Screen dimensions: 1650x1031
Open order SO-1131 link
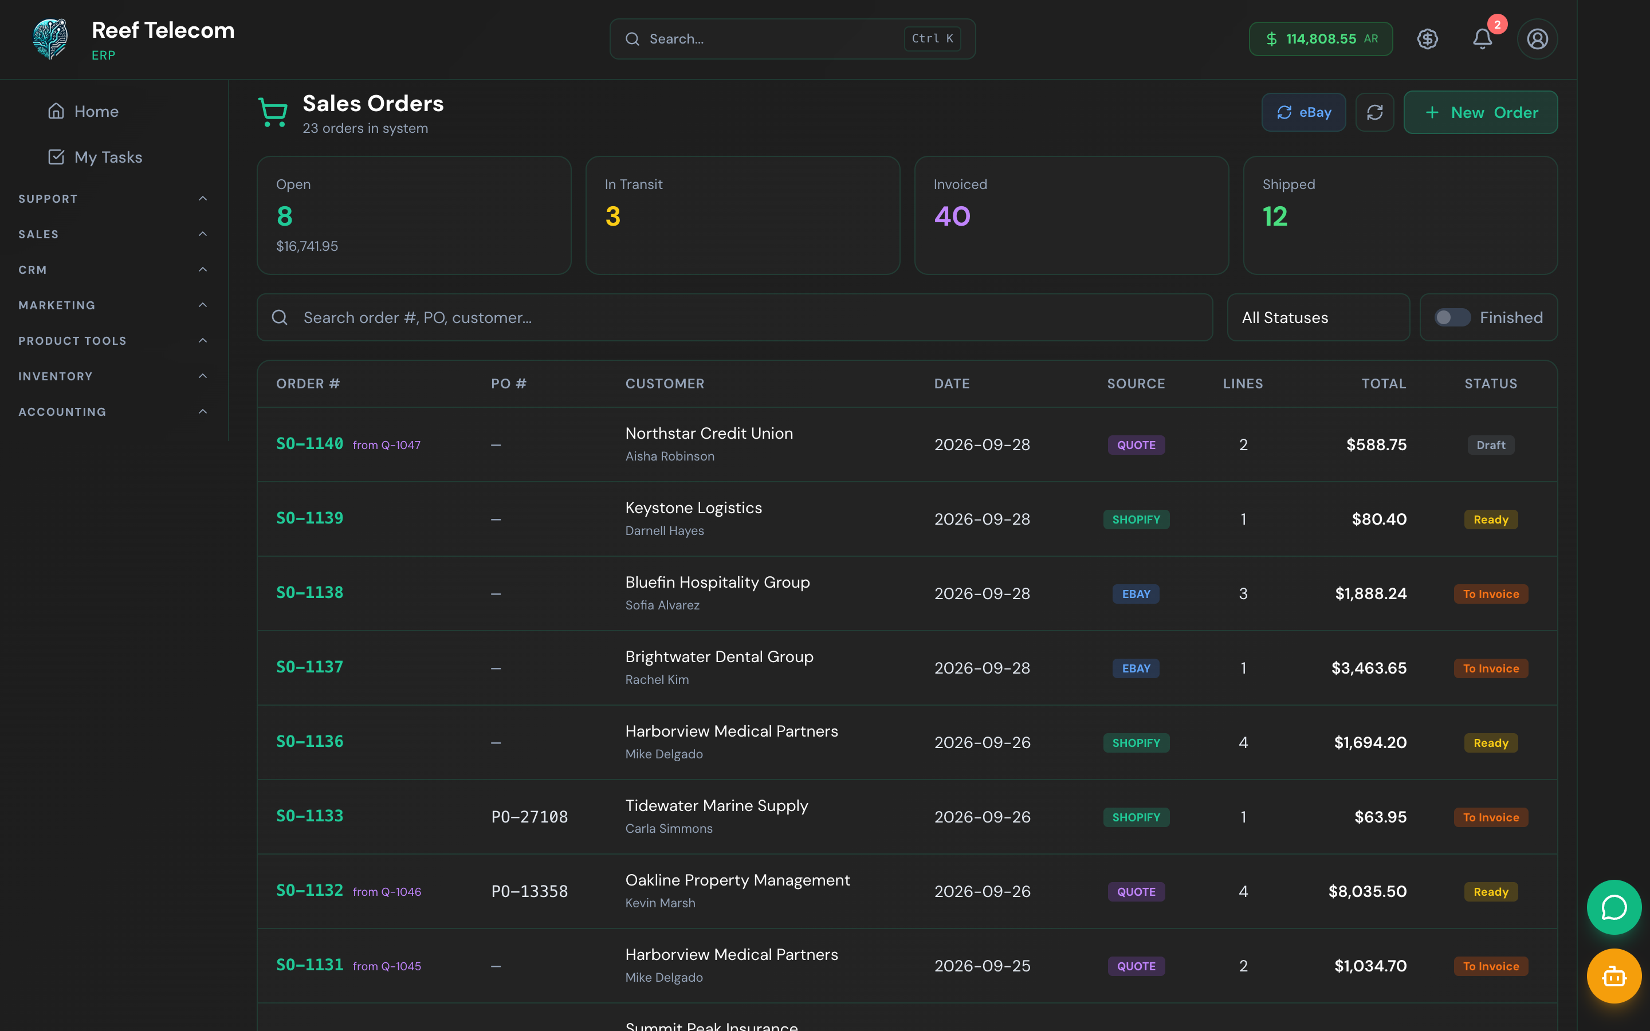pyautogui.click(x=309, y=964)
